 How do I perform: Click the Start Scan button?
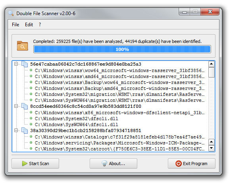(35, 164)
